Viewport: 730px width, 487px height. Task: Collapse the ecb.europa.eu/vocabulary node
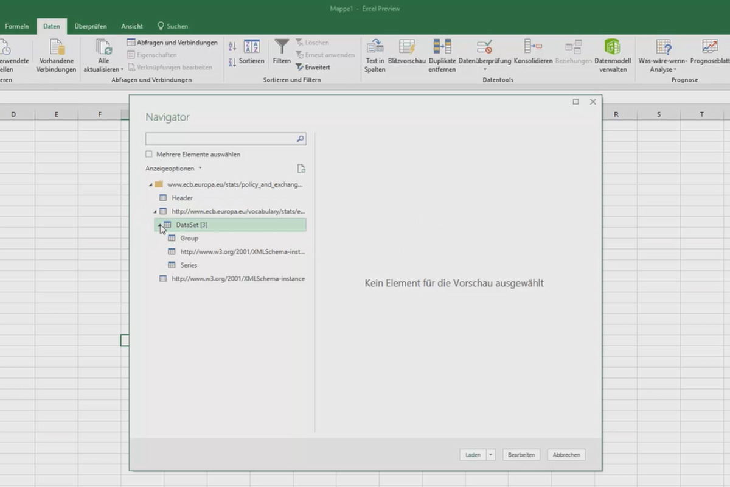(x=155, y=211)
